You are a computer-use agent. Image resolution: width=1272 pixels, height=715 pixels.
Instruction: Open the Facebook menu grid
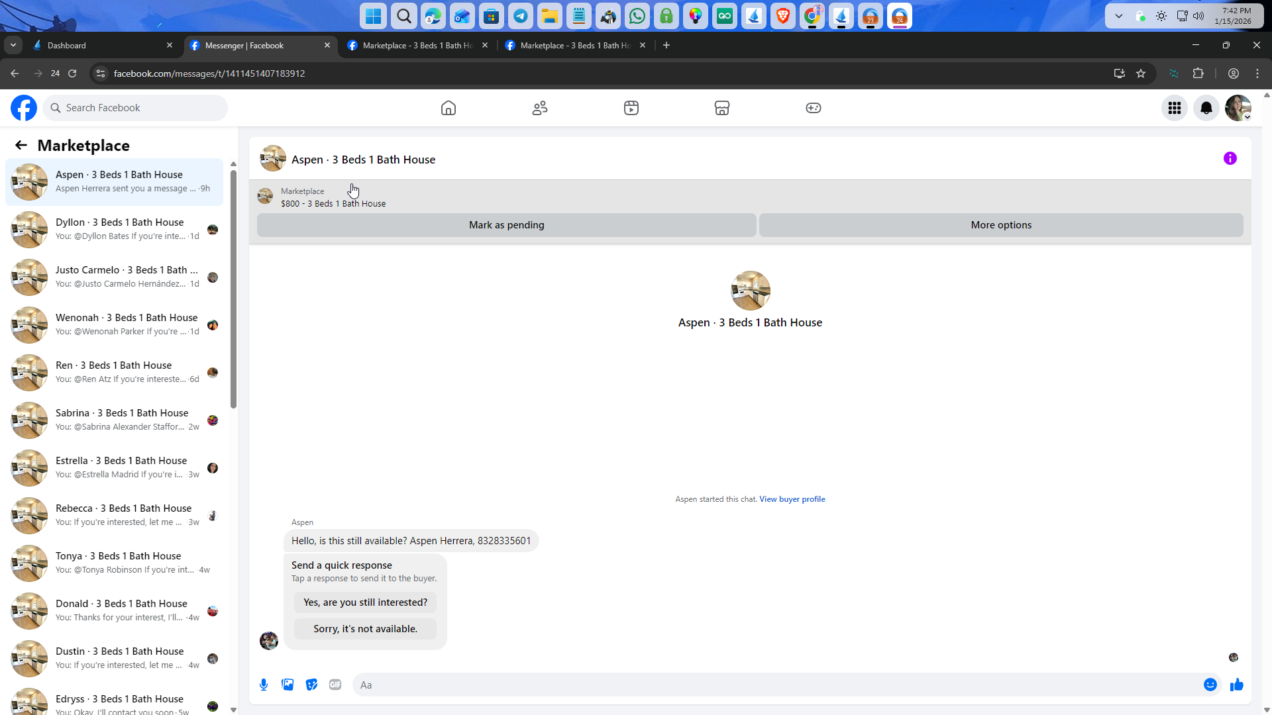pyautogui.click(x=1175, y=108)
